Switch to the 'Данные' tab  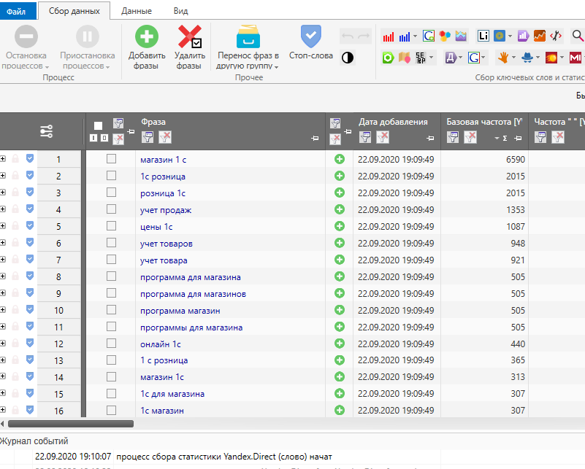[137, 11]
